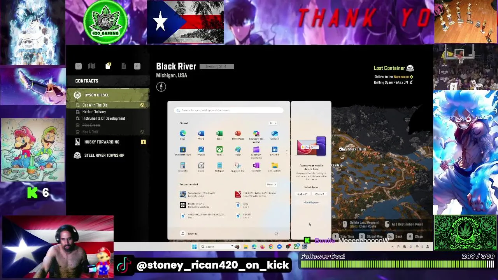The image size is (498, 280).
Task: Open Microsoft Clipchamp pinned app
Action: pos(256,152)
